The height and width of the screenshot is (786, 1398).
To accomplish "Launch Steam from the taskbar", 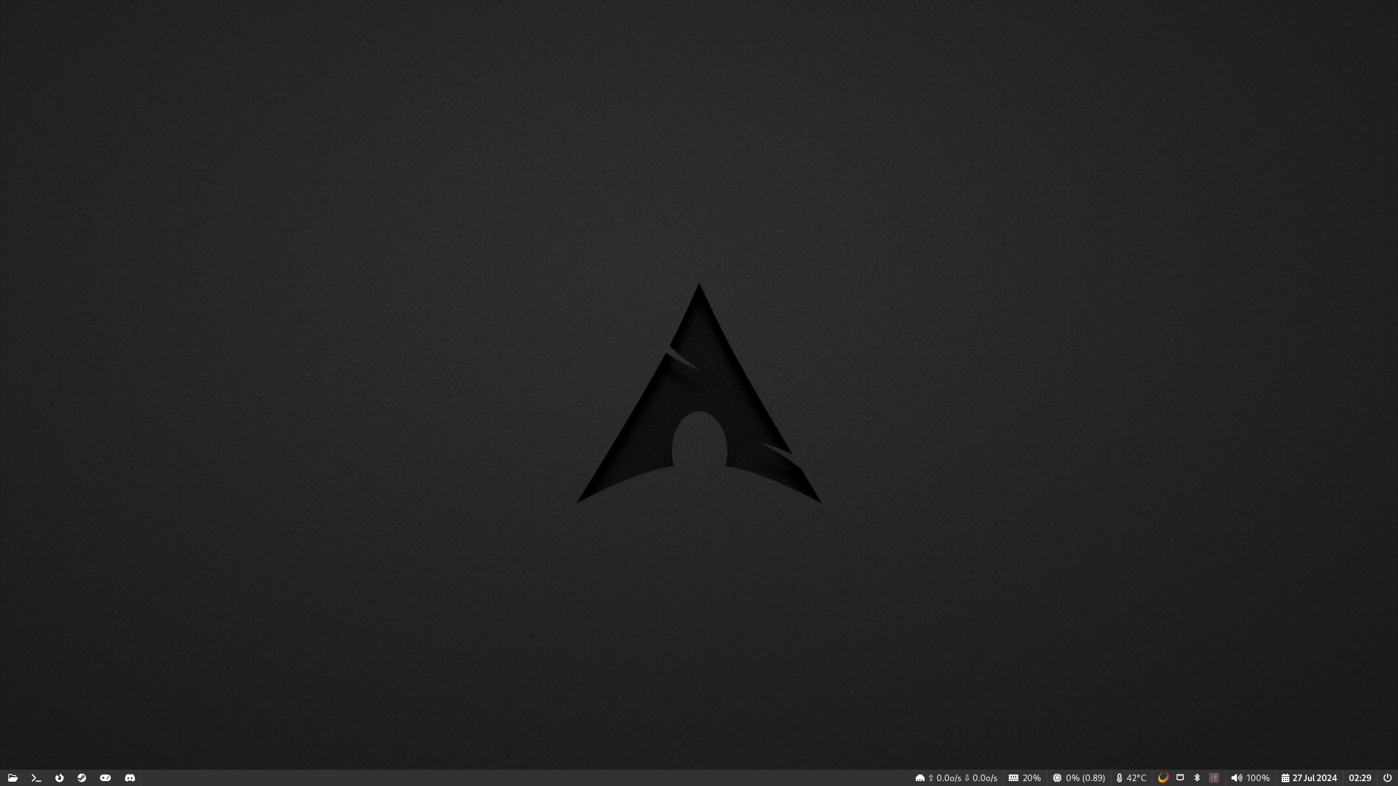I will point(82,778).
